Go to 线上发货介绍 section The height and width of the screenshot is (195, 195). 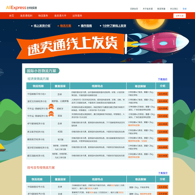pyautogui.click(x=42, y=26)
